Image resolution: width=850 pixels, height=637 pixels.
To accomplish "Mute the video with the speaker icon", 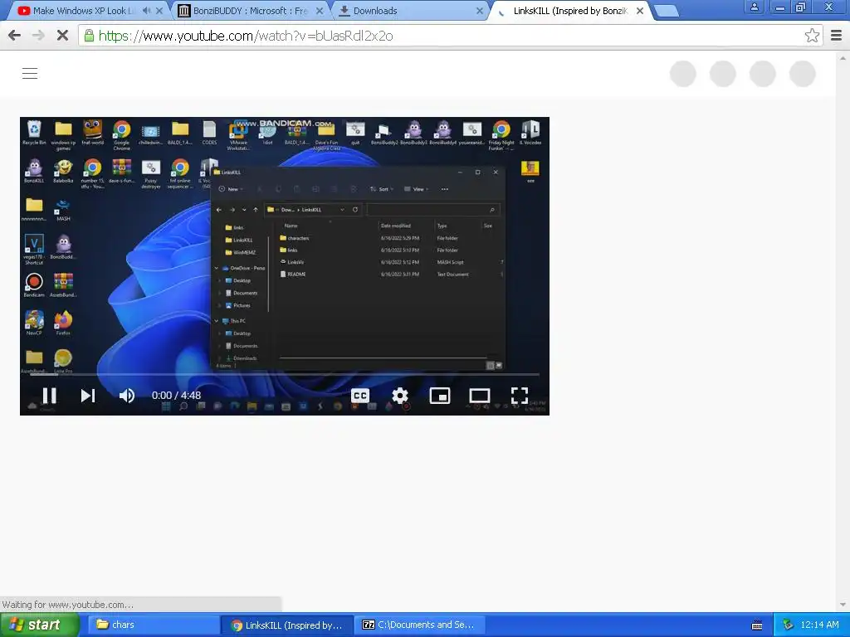I will pyautogui.click(x=126, y=396).
